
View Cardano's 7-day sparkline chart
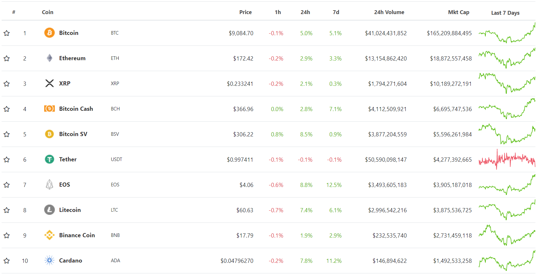click(507, 261)
